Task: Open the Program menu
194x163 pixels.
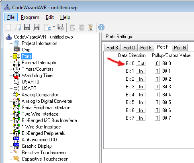Action: tap(30, 17)
